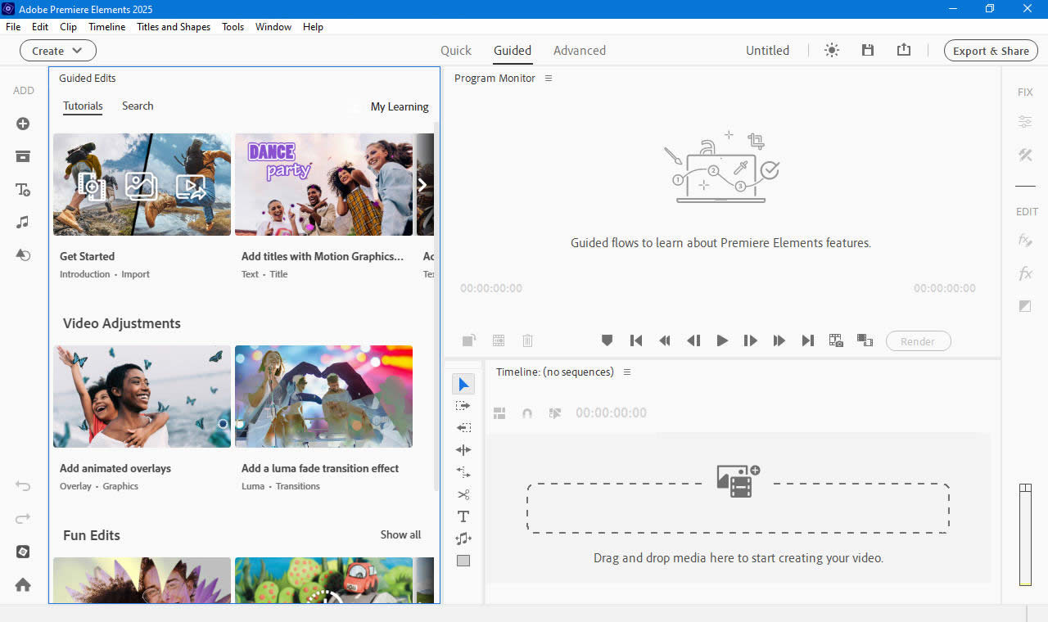Open My Learning link
Image resolution: width=1048 pixels, height=622 pixels.
tap(400, 106)
